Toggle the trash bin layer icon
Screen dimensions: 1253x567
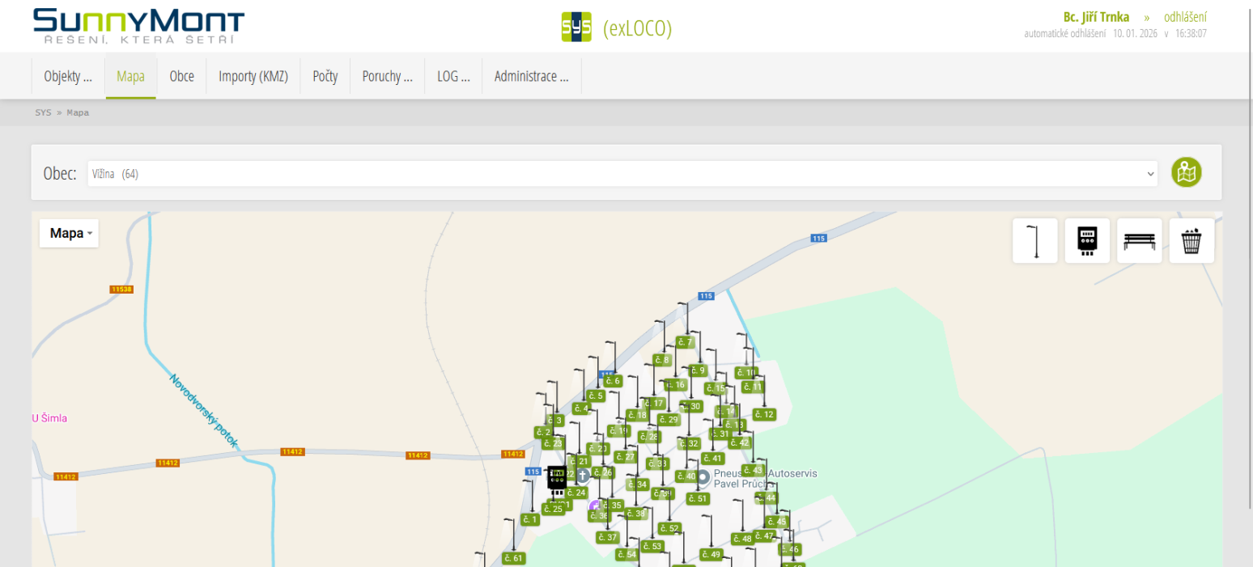[1191, 241]
